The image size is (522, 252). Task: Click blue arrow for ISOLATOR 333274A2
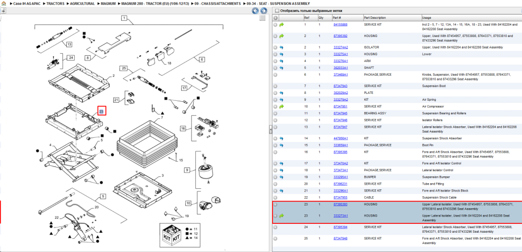[x=282, y=47]
